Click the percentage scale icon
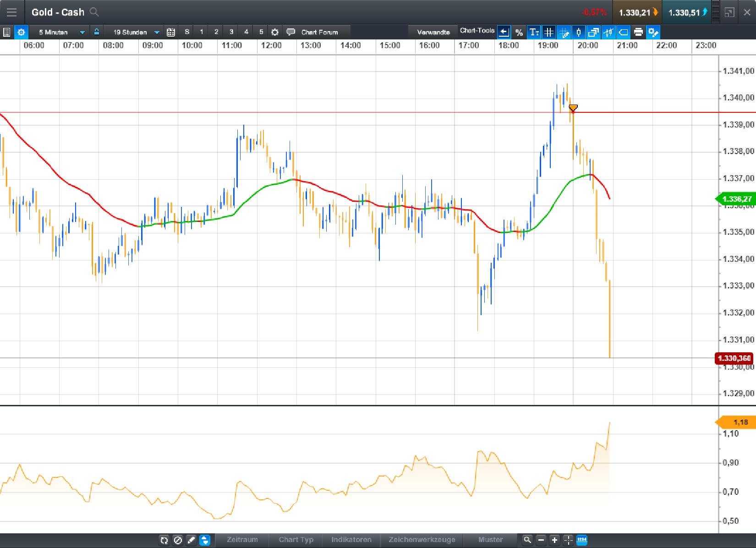The height and width of the screenshot is (548, 756). tap(519, 32)
